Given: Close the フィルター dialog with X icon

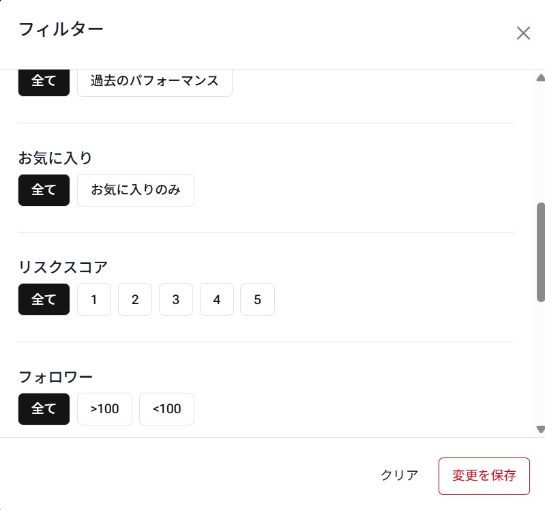Looking at the screenshot, I should click(x=523, y=33).
